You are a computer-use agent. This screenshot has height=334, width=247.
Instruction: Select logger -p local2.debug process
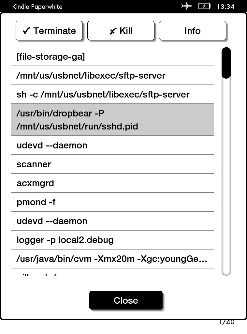coord(112,240)
